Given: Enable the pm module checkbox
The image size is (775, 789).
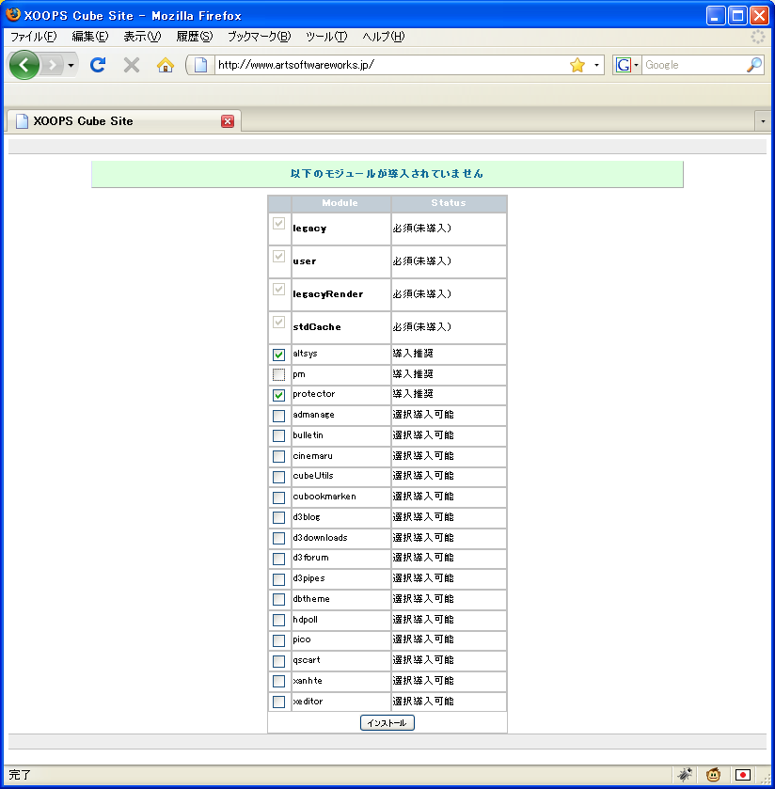Looking at the screenshot, I should pyautogui.click(x=278, y=375).
